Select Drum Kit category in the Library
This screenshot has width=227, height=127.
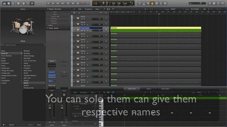coord(12,53)
